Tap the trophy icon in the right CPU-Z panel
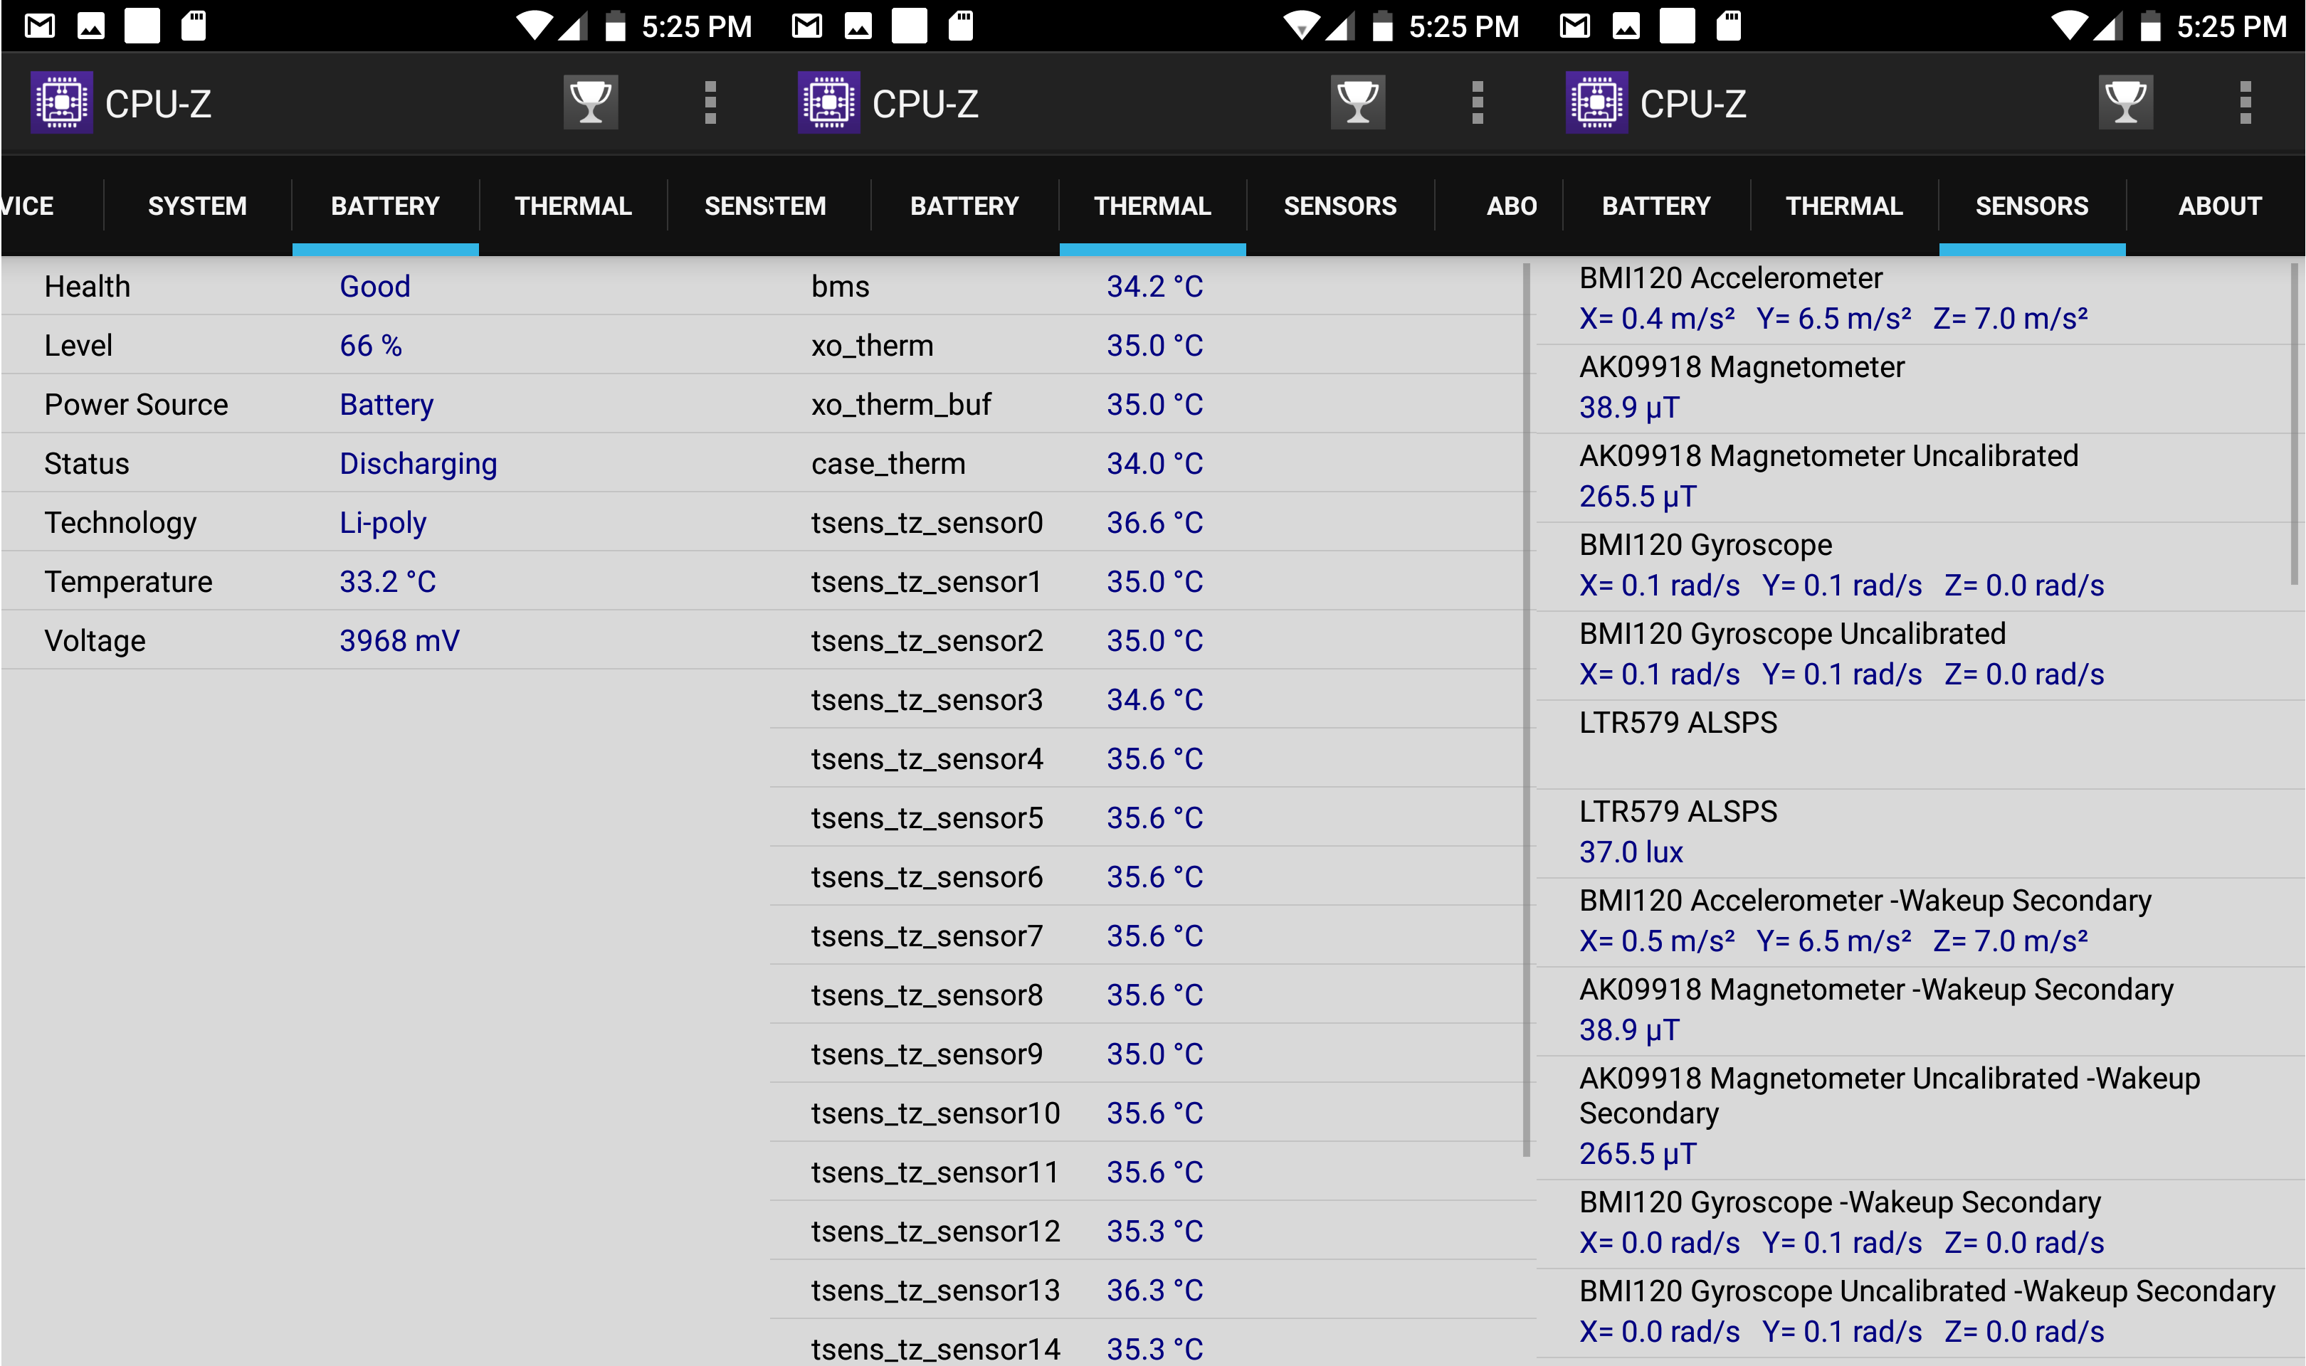 (x=2125, y=102)
